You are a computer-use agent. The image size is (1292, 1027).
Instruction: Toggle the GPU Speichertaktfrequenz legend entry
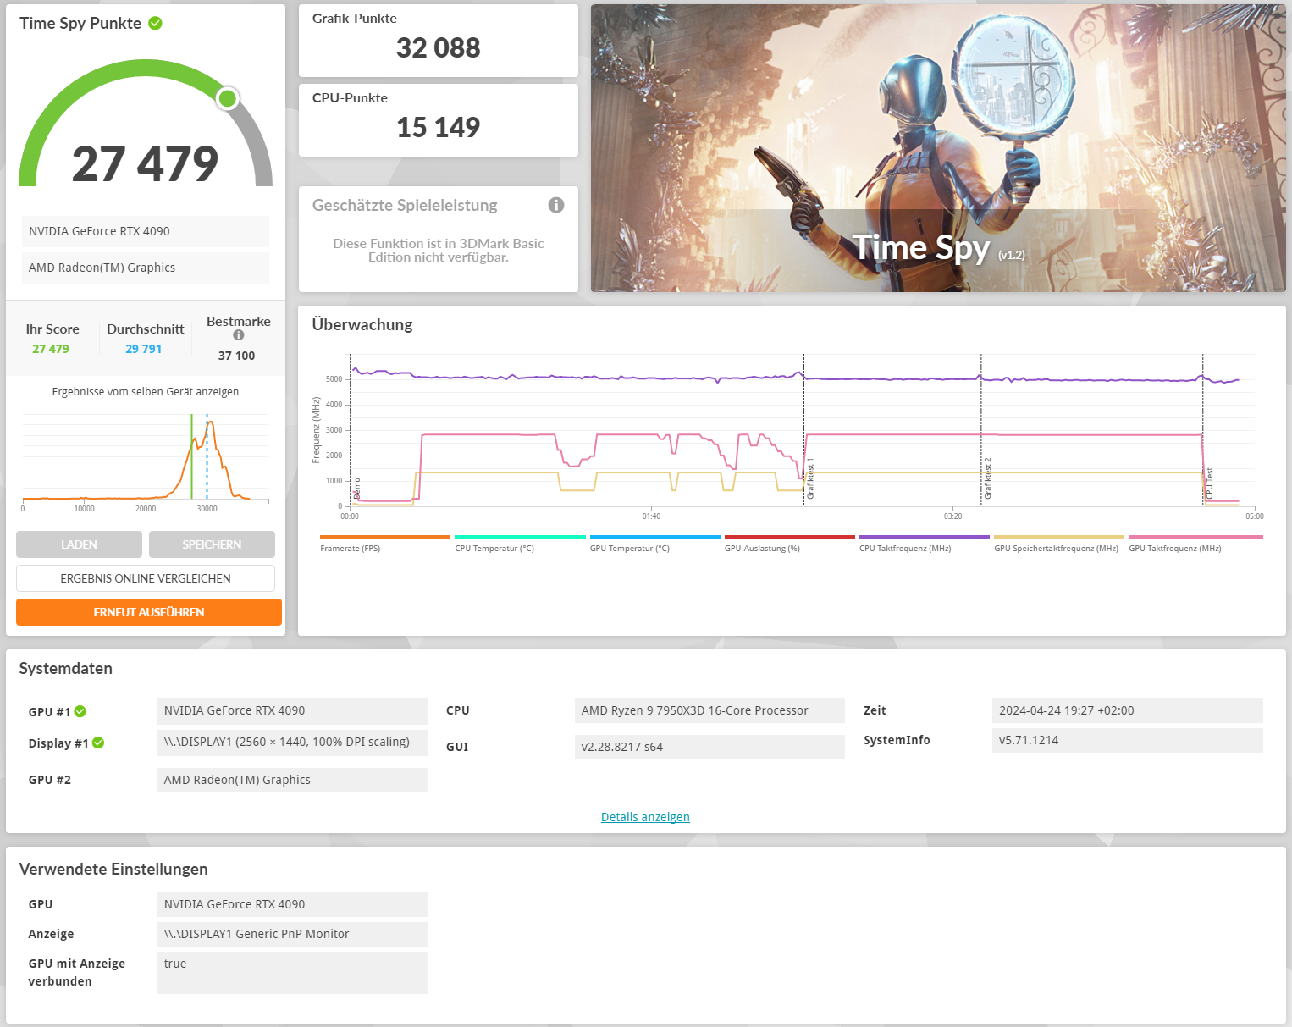tap(1058, 544)
